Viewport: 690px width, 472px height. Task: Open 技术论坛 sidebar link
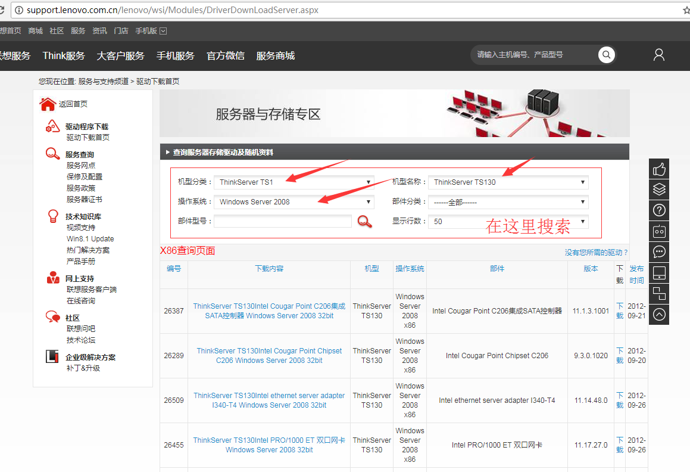pos(81,340)
